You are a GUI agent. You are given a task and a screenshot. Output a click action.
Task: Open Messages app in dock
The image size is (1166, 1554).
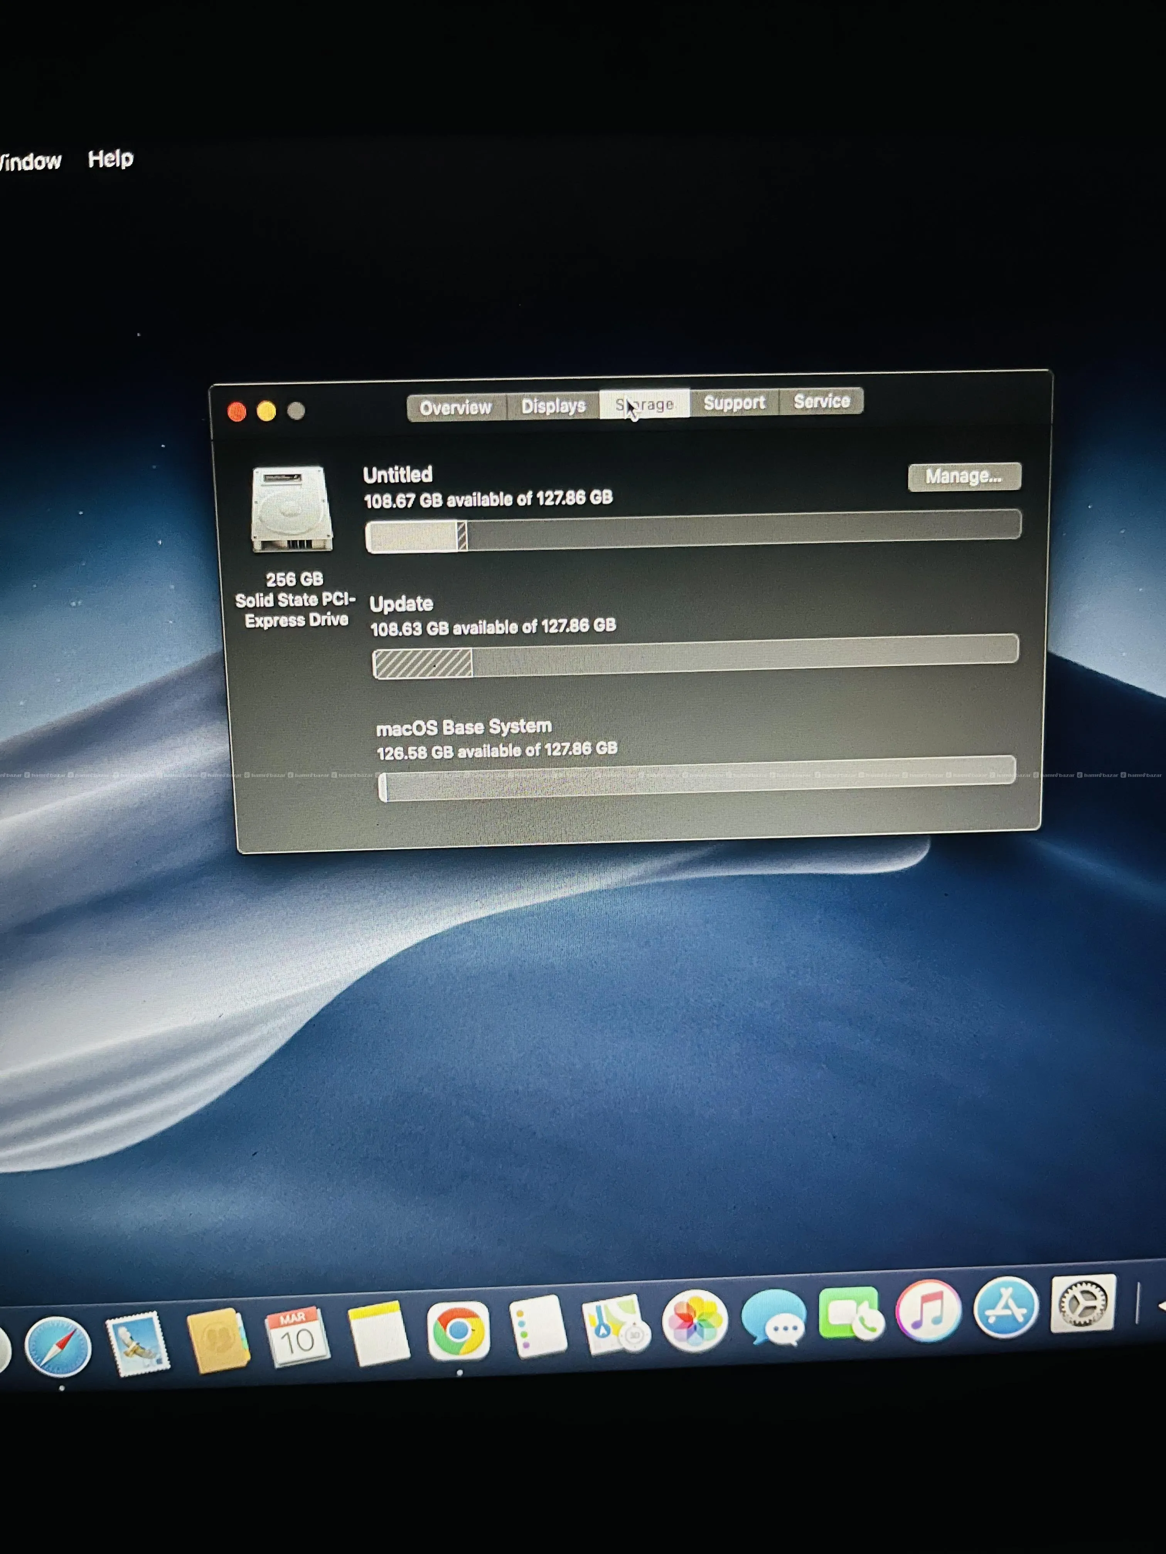[x=774, y=1317]
